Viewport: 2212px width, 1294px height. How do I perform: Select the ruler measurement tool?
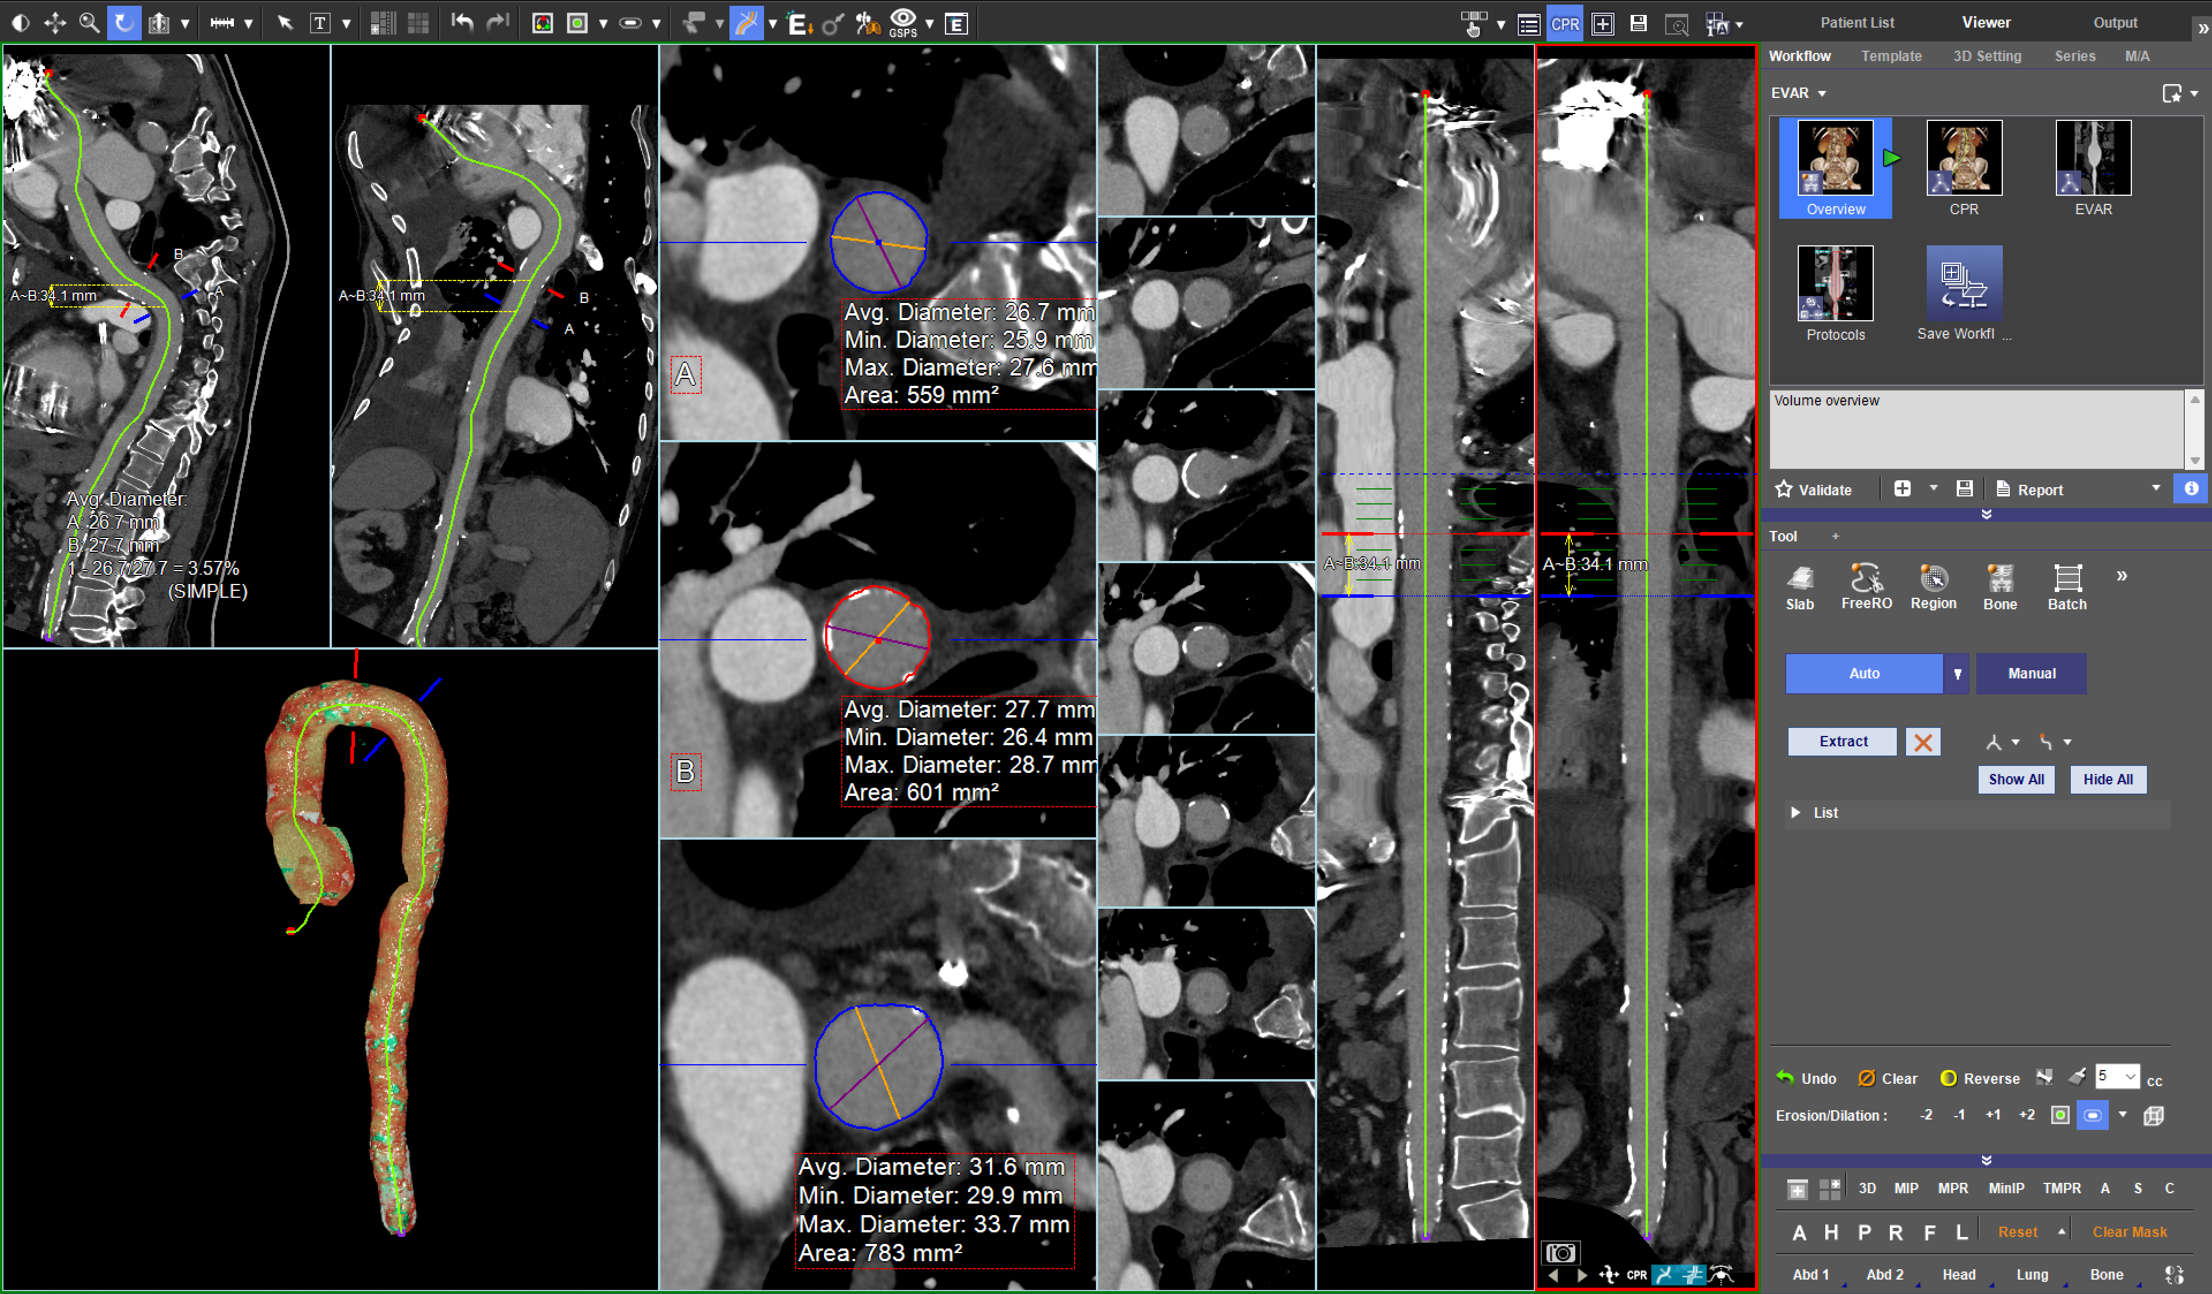[x=222, y=24]
